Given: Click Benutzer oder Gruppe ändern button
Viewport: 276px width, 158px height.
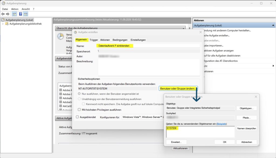Looking at the screenshot, I should 178,88.
